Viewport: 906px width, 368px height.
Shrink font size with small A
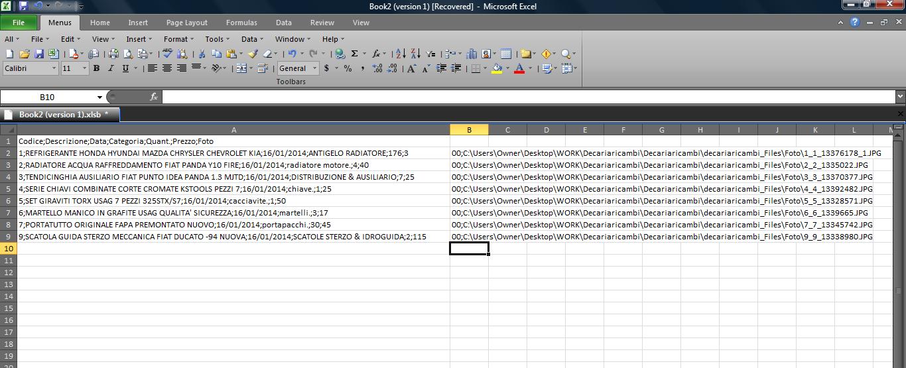pyautogui.click(x=426, y=68)
